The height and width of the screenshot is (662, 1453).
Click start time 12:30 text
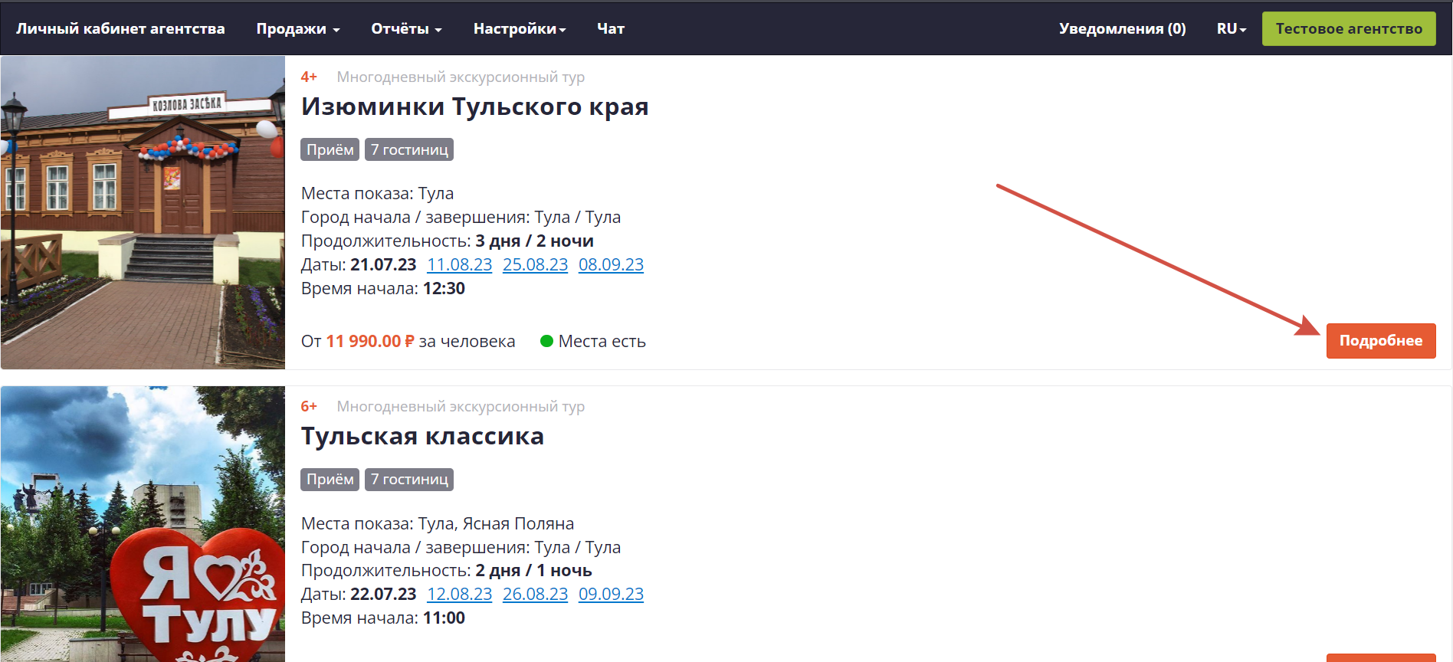click(444, 289)
